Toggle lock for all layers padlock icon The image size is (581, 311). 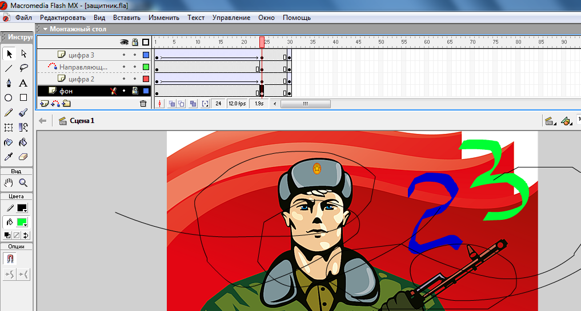click(135, 43)
